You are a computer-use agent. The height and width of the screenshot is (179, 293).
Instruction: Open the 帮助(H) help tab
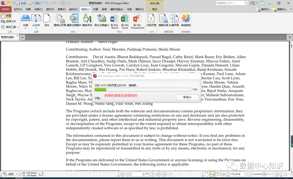point(140,9)
